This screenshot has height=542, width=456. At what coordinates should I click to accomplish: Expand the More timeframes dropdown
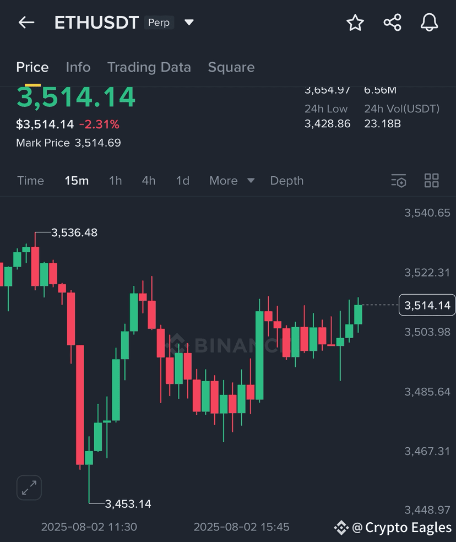(x=231, y=181)
